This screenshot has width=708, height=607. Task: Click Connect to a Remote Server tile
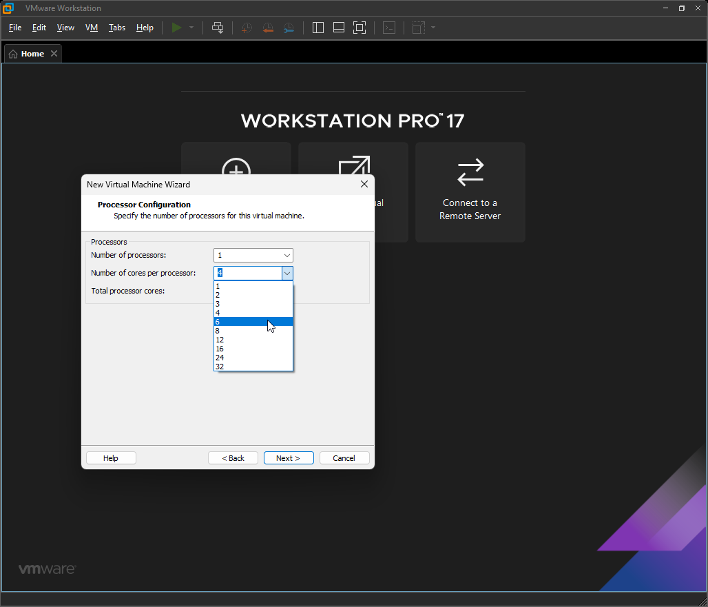(470, 192)
